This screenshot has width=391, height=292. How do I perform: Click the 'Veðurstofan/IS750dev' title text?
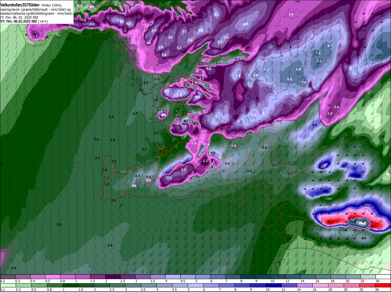click(20, 5)
